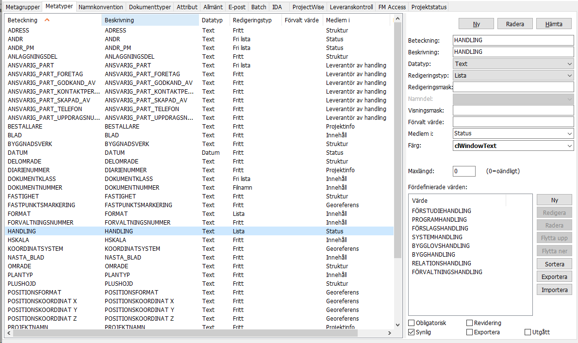This screenshot has width=578, height=343.
Task: Select RELATIONSHANDLING in predefined values
Action: tap(441, 263)
